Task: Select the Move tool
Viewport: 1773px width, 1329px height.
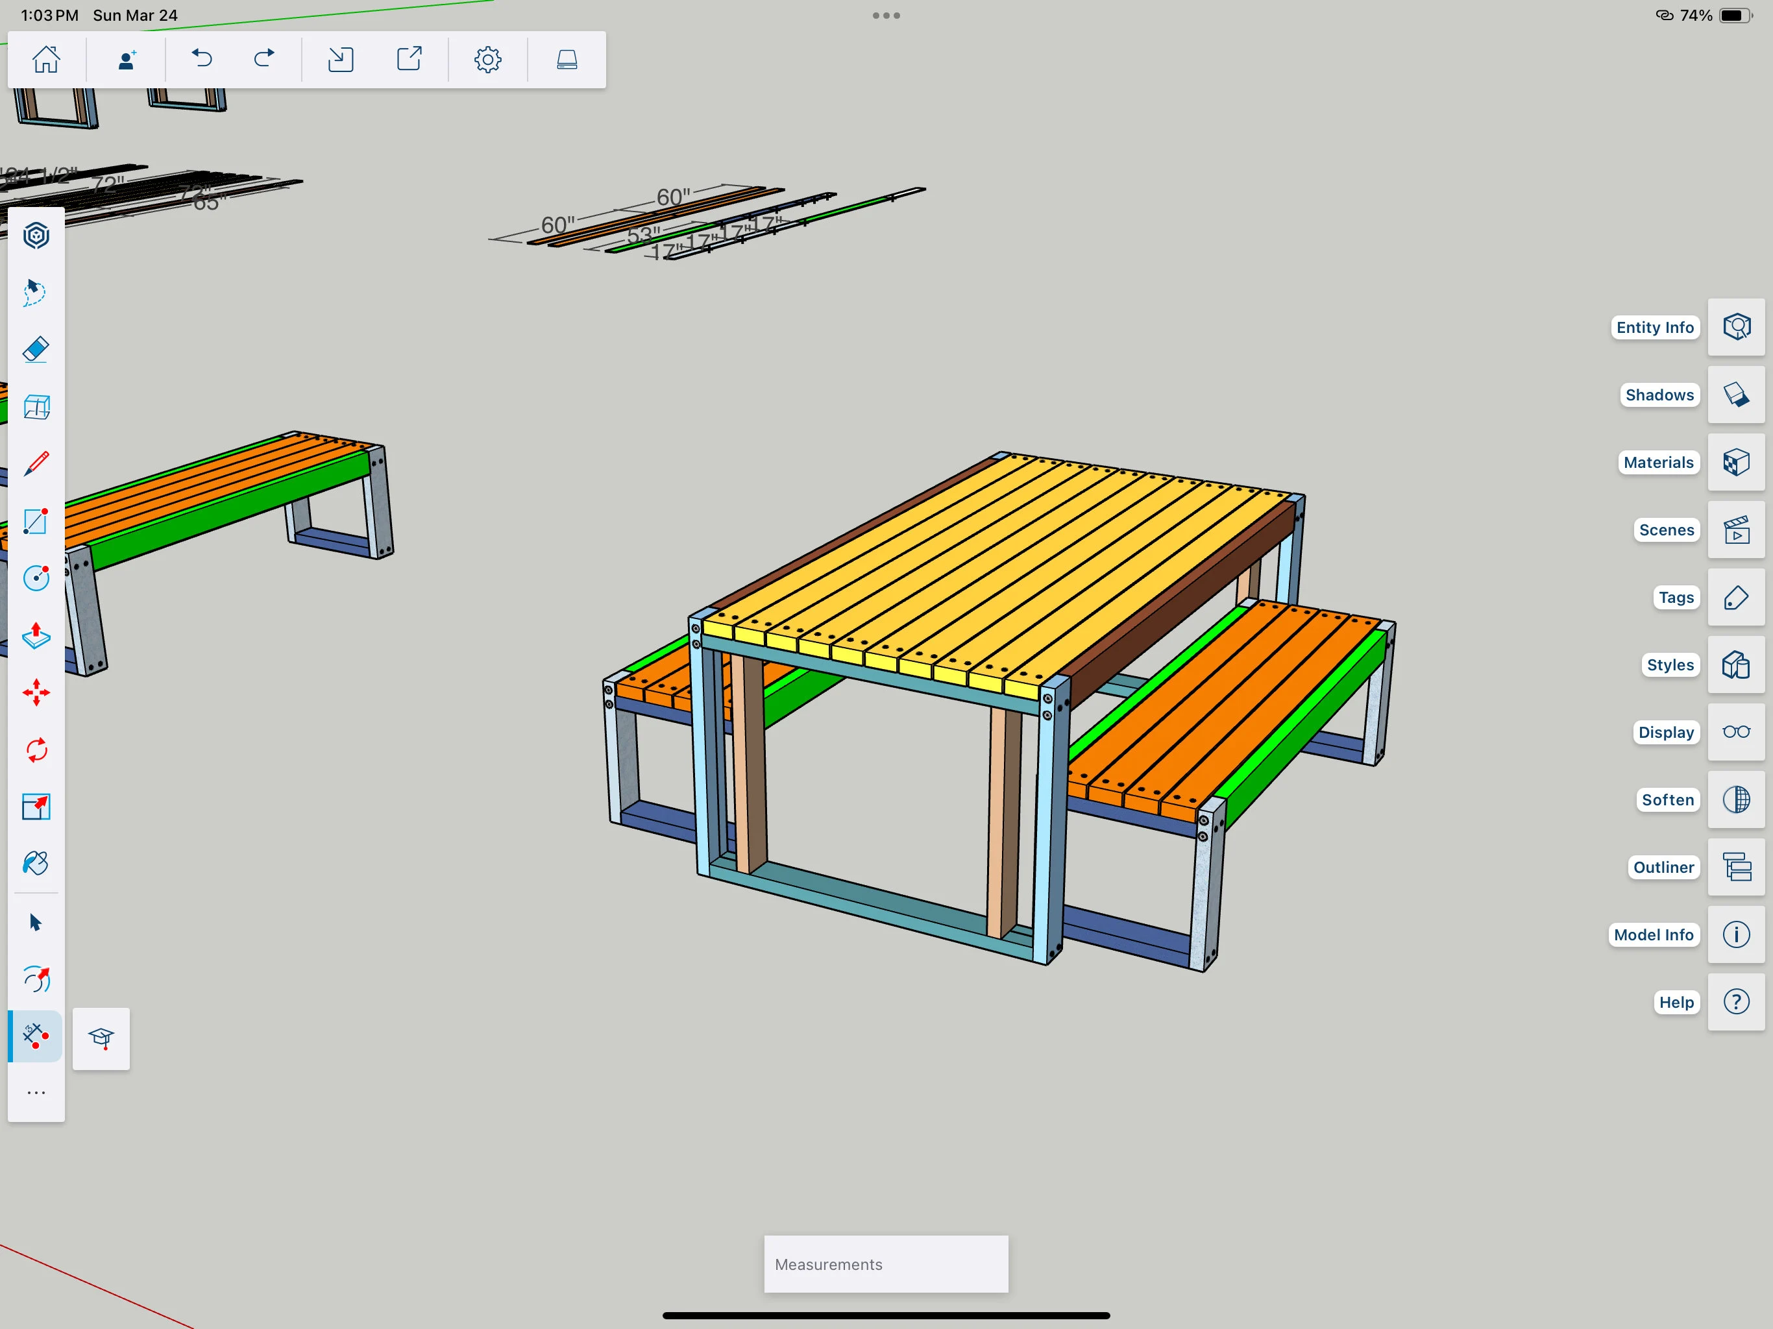Action: (x=36, y=692)
